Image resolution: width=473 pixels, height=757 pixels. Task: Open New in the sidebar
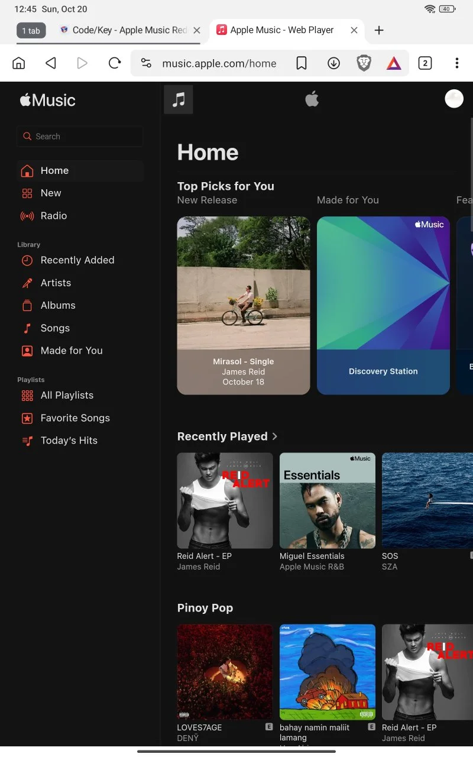(x=80, y=193)
